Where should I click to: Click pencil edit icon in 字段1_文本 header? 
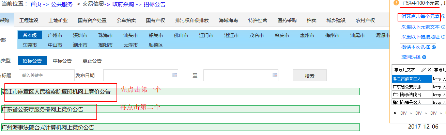424,69
